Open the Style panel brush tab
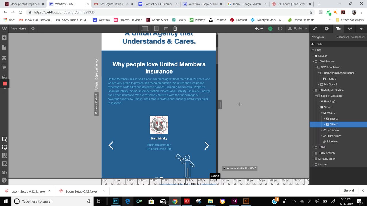Viewport: 367px width, 206px height. 315,29
